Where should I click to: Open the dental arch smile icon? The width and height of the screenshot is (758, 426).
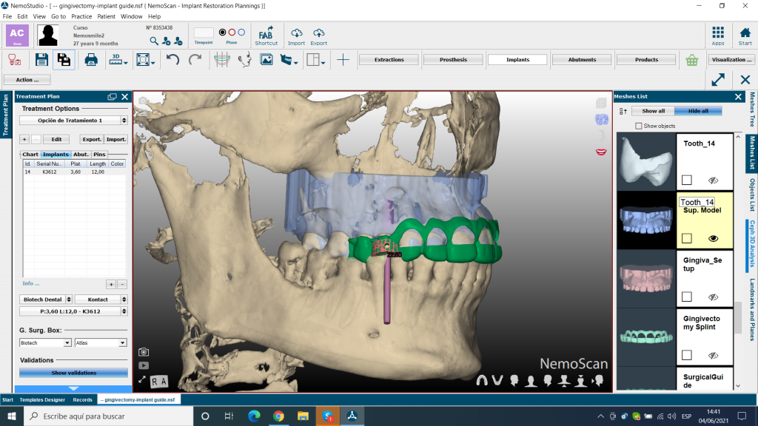(x=222, y=60)
